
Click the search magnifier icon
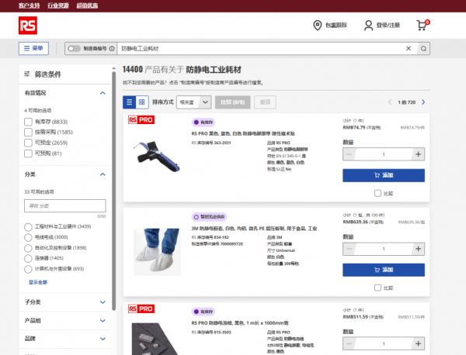pos(423,48)
